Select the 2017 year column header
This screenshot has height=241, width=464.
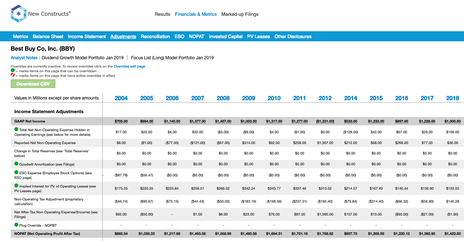(x=427, y=98)
